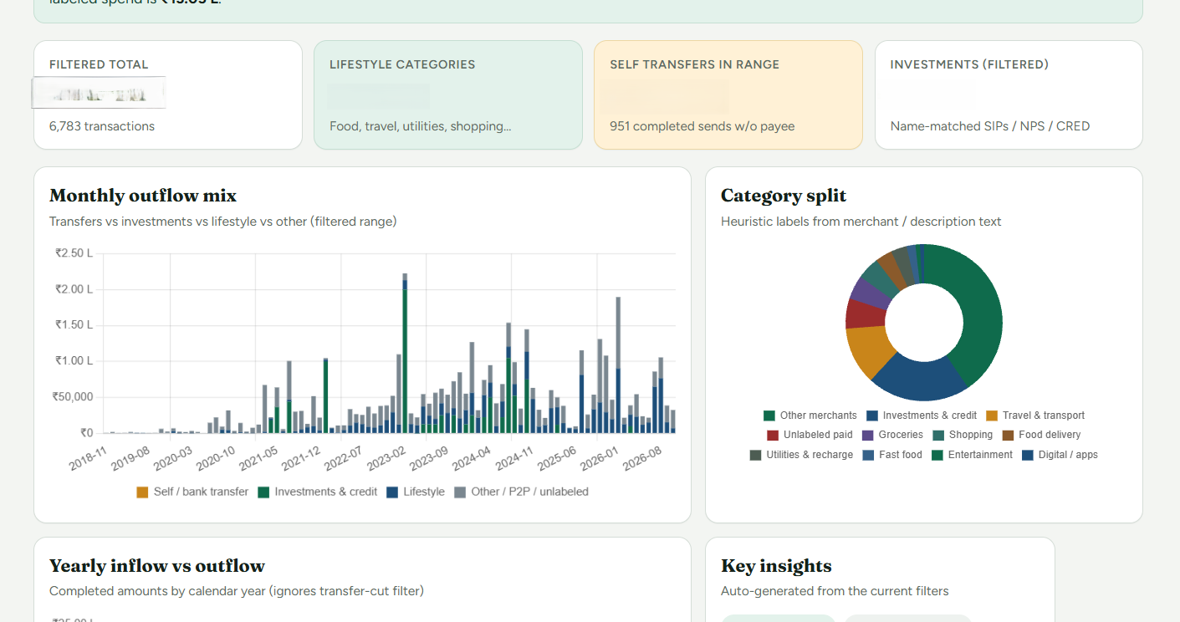
Task: Toggle Fast food legend entry
Action: point(892,455)
